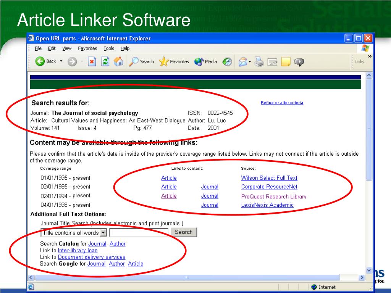Viewport: 391px width, 293px height.
Task: Open the File menu
Action: click(x=38, y=48)
